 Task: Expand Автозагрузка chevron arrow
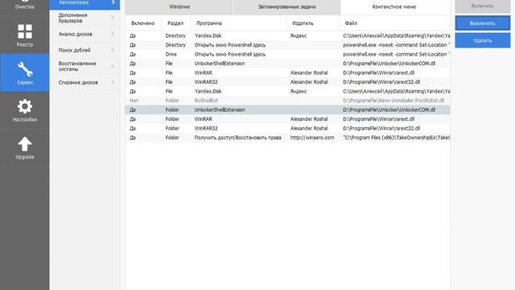(113, 2)
